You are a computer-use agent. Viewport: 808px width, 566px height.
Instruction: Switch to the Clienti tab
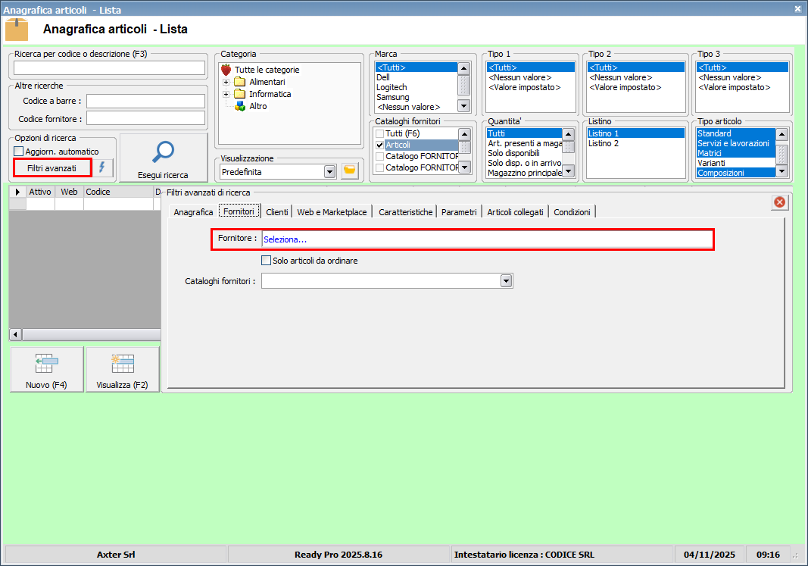pyautogui.click(x=276, y=212)
